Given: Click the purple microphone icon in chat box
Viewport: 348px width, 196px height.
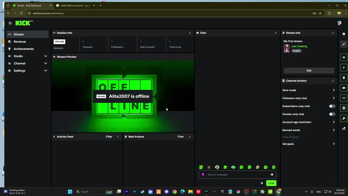Looking at the screenshot, I should 203,174.
